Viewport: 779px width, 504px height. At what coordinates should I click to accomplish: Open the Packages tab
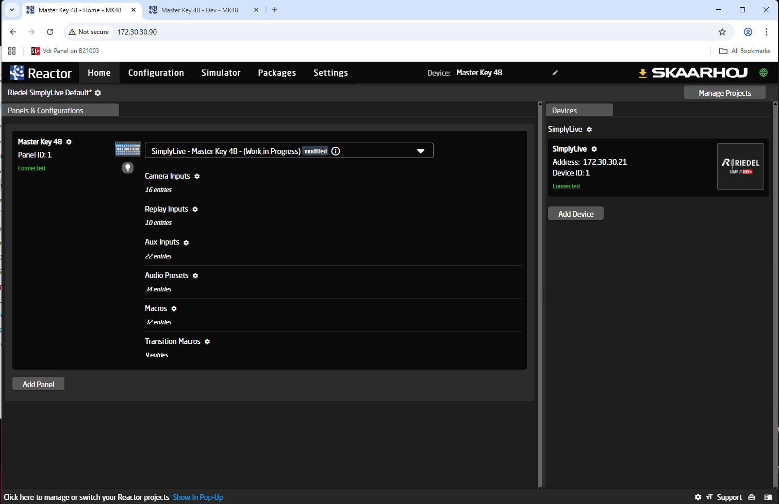click(277, 73)
